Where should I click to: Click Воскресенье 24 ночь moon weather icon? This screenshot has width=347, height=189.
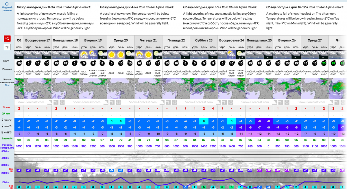tap(241, 54)
